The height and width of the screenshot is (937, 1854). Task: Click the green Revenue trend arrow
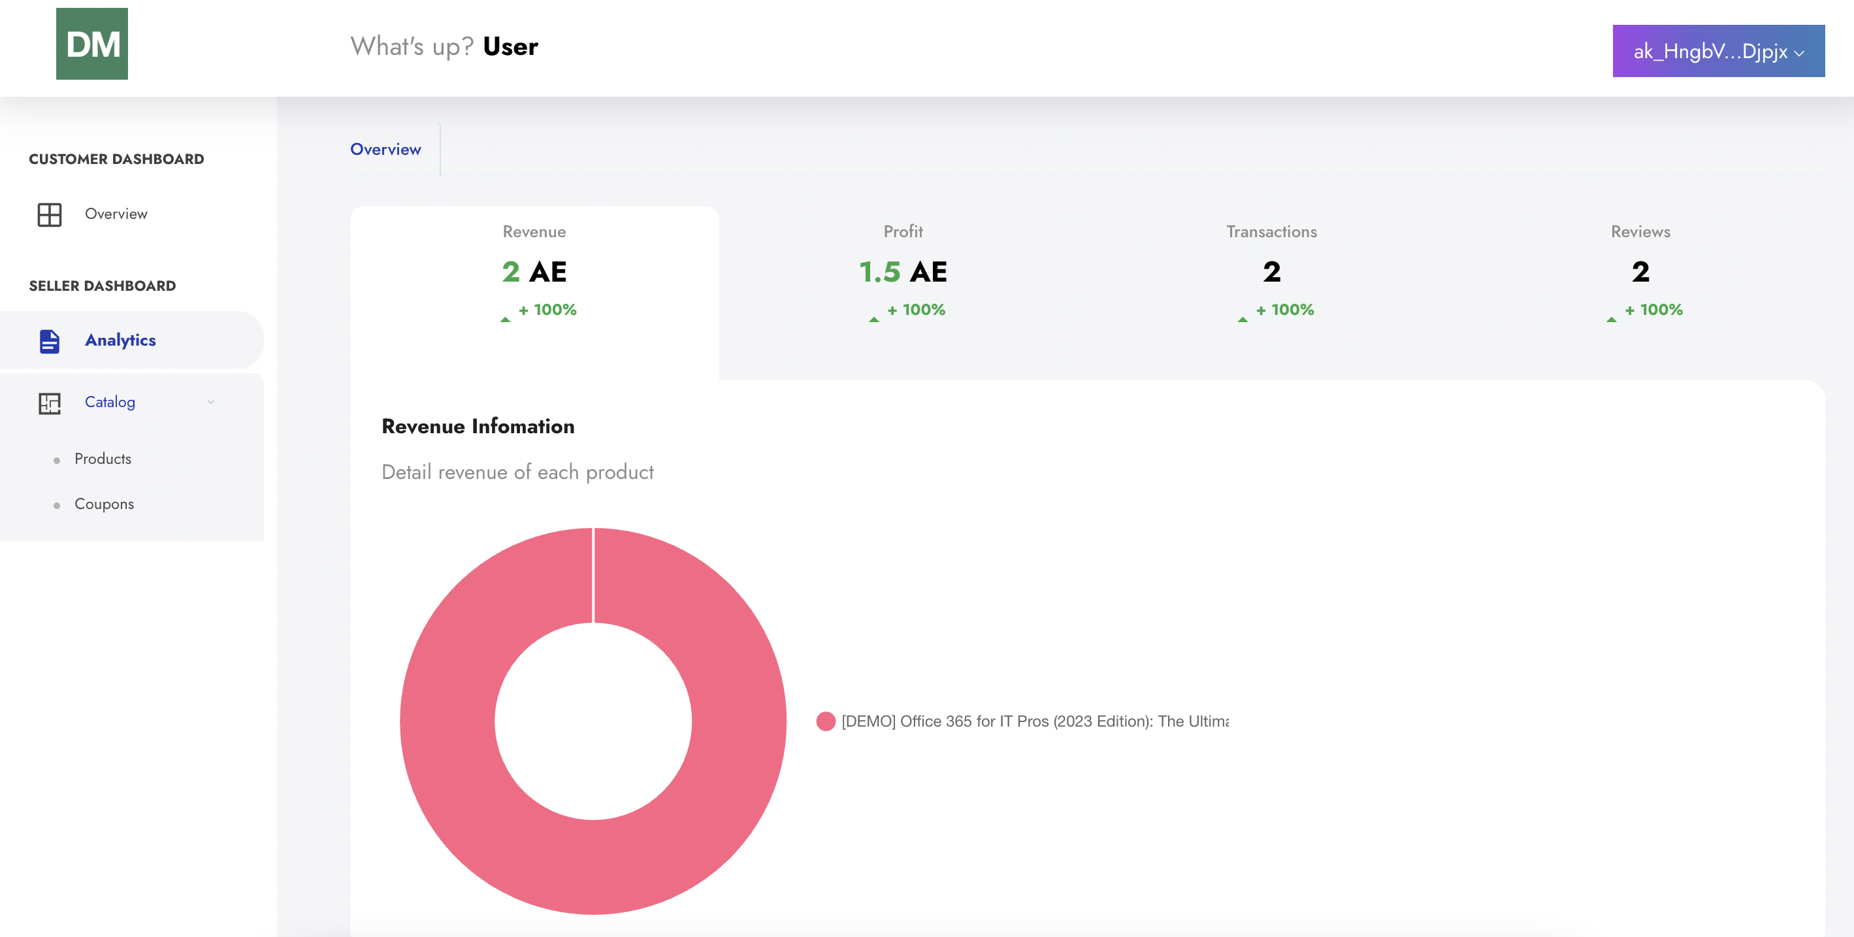coord(505,319)
